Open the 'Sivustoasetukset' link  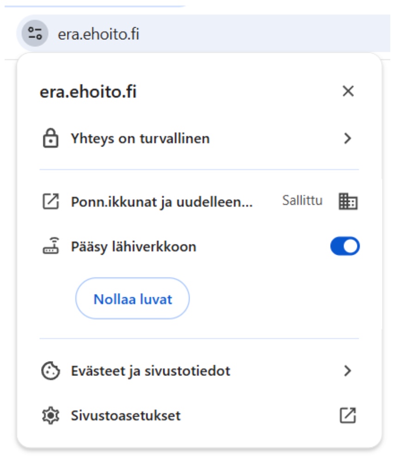click(x=125, y=416)
